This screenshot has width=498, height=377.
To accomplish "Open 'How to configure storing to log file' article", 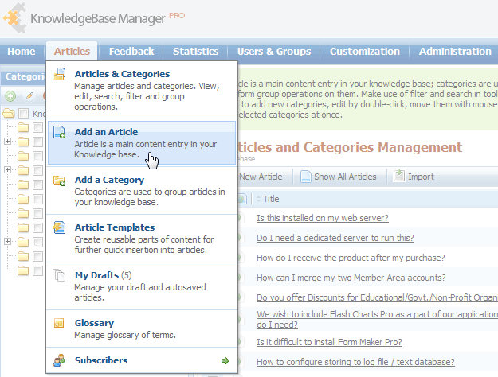I will pos(355,362).
